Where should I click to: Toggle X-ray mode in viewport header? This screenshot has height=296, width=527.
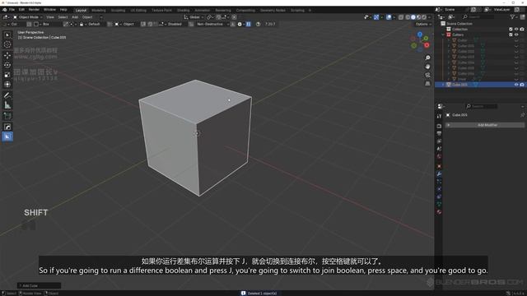[401, 17]
